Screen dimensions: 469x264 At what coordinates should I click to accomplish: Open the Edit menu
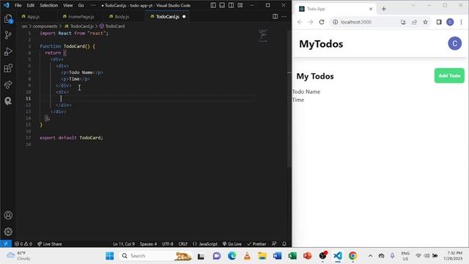click(x=31, y=5)
